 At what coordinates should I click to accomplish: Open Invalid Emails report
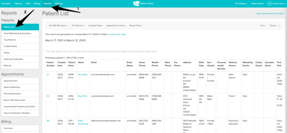click(x=20, y=46)
